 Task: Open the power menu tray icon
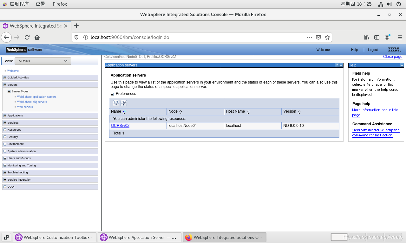coord(399,4)
